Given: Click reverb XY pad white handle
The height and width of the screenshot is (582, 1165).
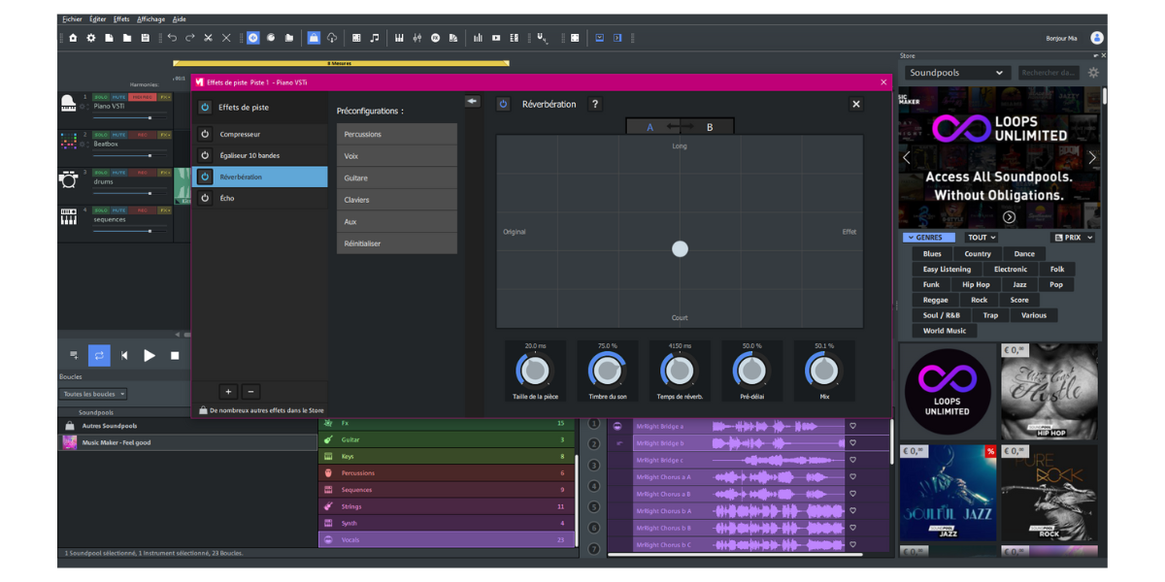Looking at the screenshot, I should coord(680,249).
